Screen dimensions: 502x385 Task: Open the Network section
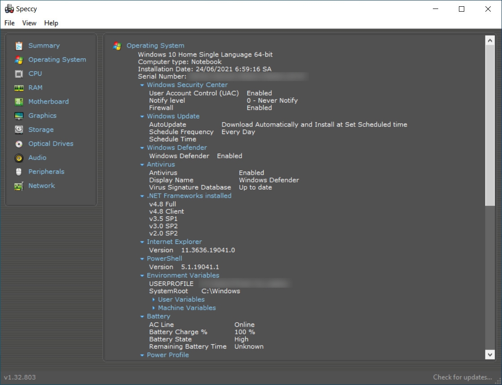coord(42,186)
